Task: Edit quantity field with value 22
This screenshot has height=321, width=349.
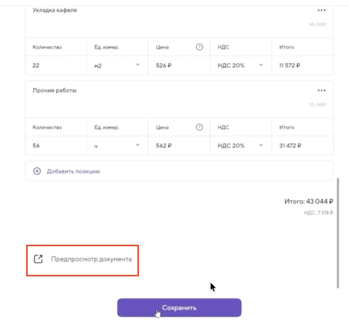Action: click(x=56, y=65)
